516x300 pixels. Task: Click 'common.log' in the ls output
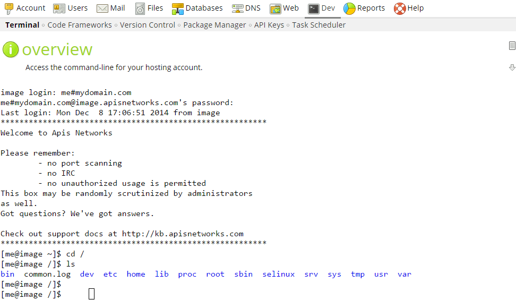pyautogui.click(x=47, y=275)
